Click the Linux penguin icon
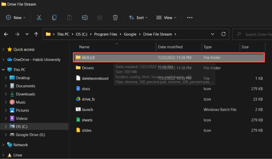 tap(10, 155)
